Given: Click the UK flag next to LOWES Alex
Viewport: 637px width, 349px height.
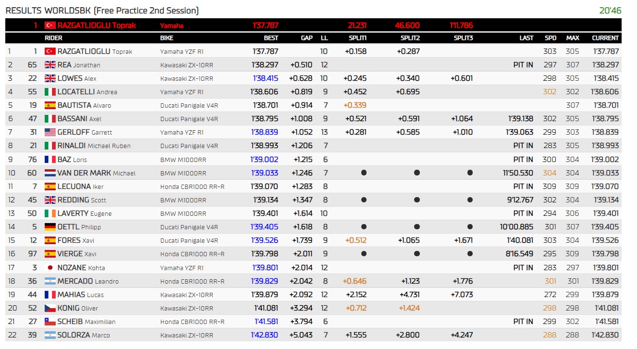Looking at the screenshot, I should 50,78.
